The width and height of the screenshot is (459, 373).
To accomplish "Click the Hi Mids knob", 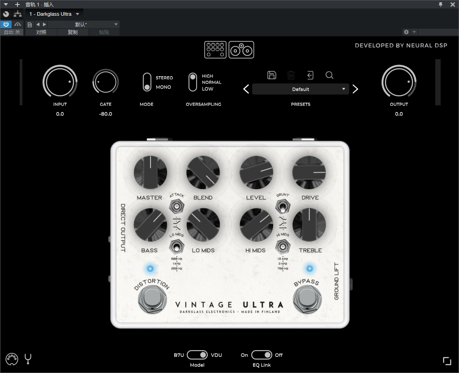I will (x=257, y=225).
